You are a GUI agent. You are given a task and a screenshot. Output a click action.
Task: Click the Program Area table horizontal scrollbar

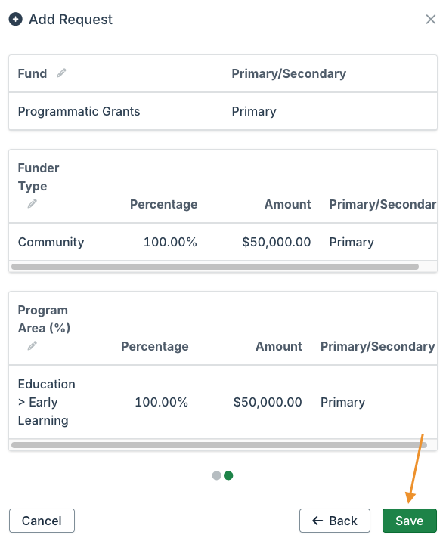coord(219,445)
